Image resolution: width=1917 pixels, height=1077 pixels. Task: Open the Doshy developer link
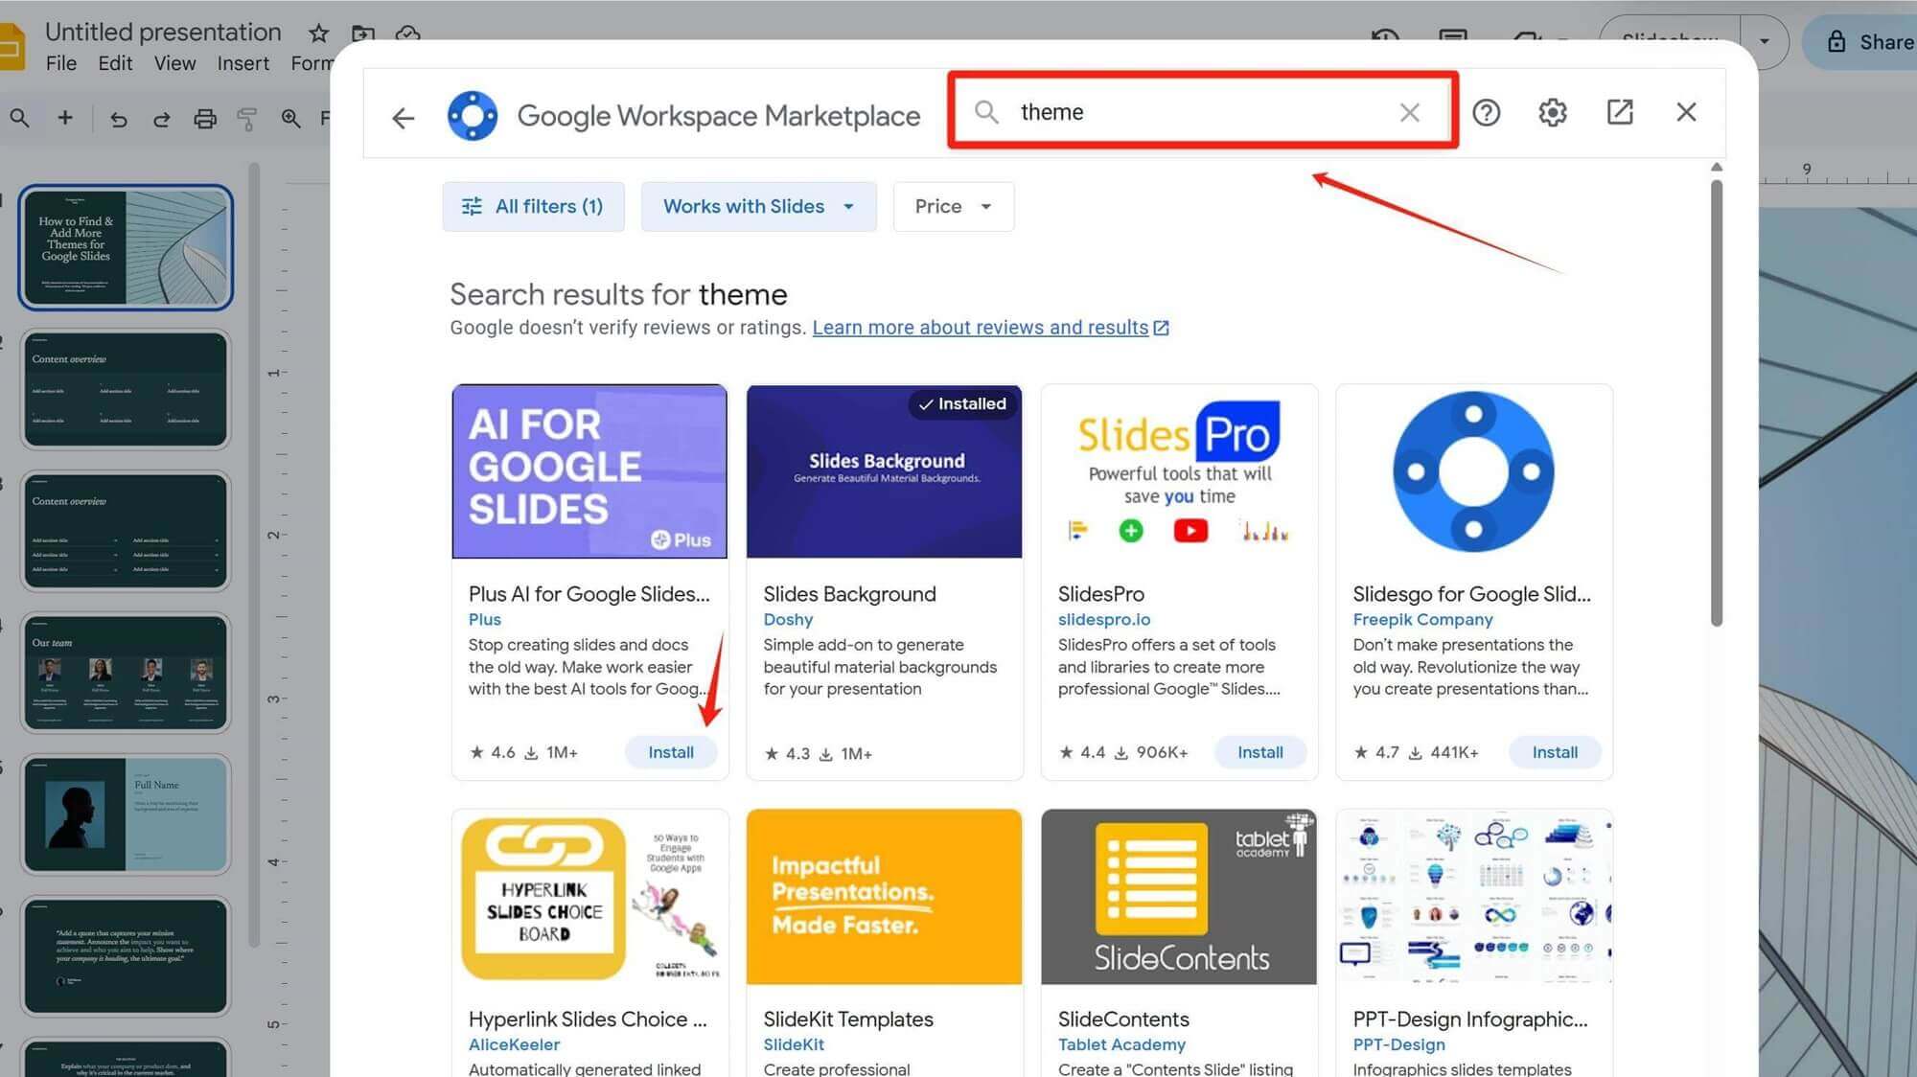tap(788, 619)
